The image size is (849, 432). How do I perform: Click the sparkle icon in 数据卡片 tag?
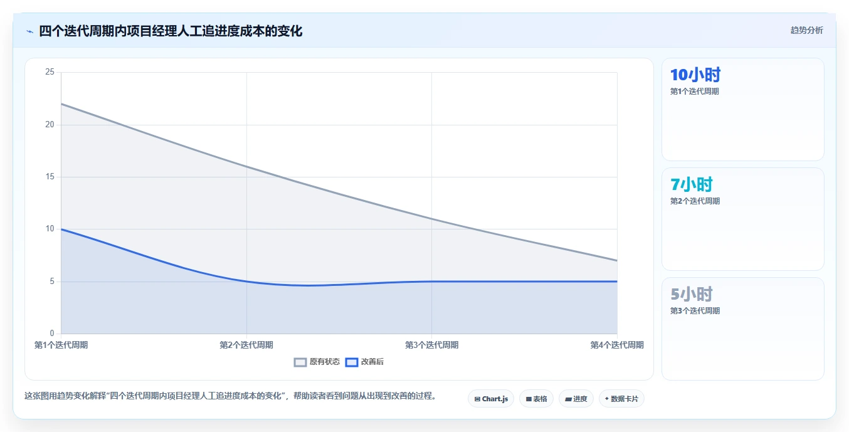click(607, 399)
